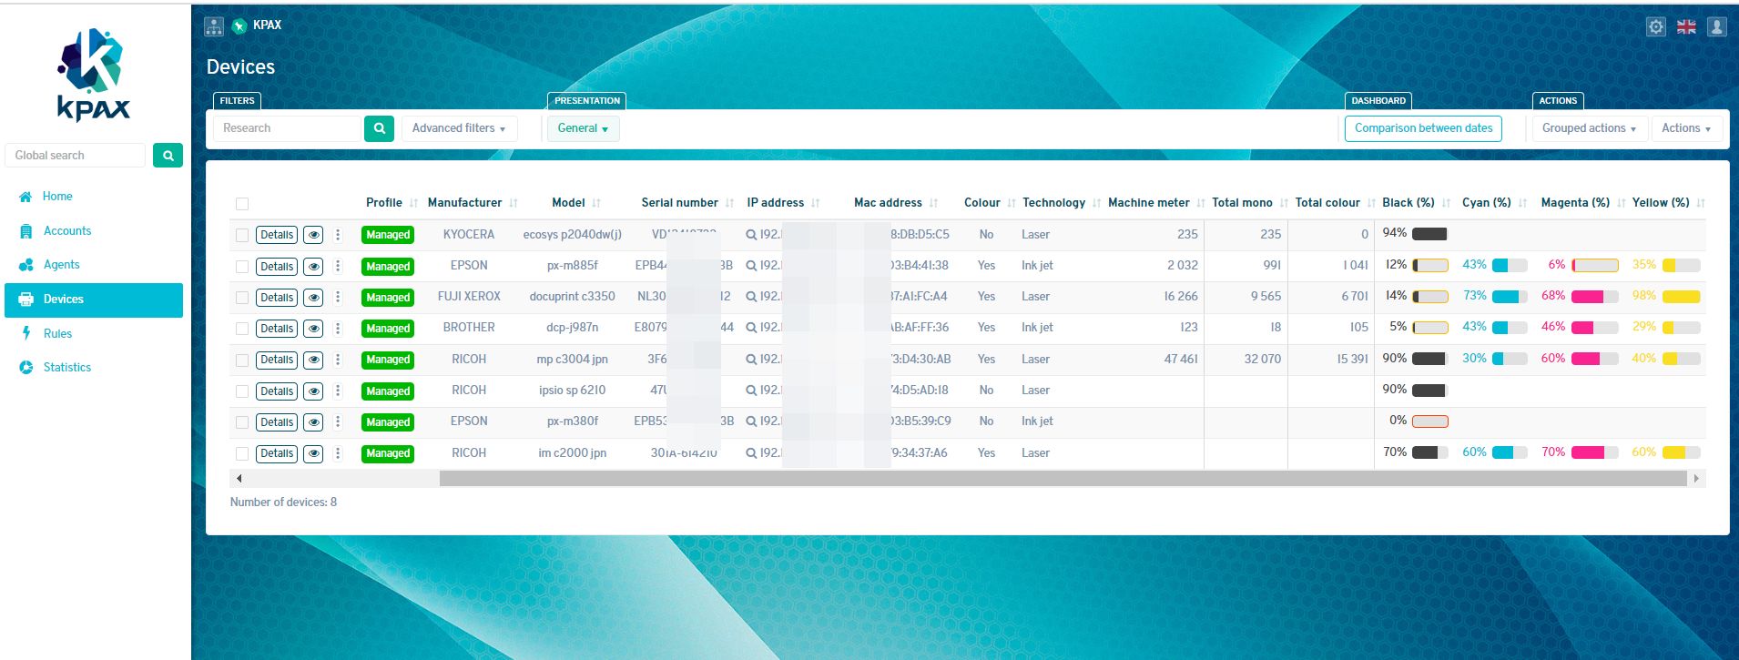1739x660 pixels.
Task: Open the user profile icon
Action: tap(1717, 26)
